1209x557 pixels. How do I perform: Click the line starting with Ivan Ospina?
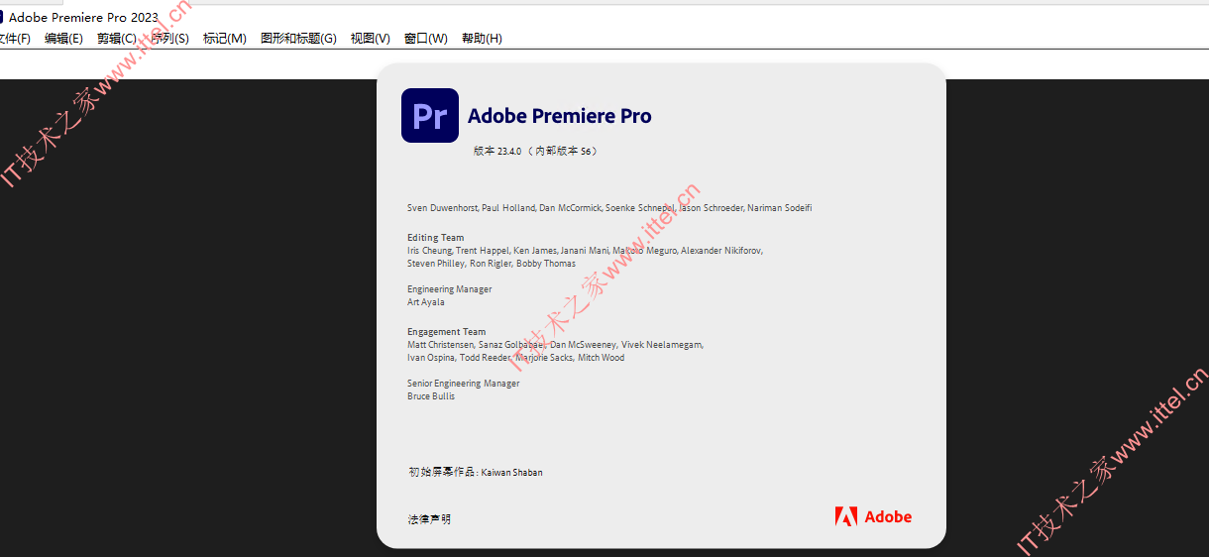515,358
